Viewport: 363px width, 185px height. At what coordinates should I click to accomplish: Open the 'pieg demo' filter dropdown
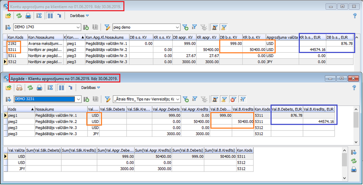click(177, 27)
